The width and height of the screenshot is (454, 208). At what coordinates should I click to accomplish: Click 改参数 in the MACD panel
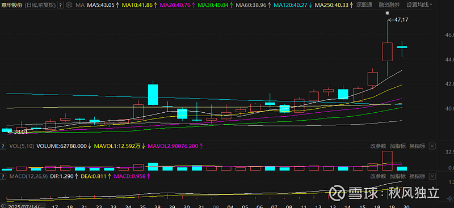(379, 176)
